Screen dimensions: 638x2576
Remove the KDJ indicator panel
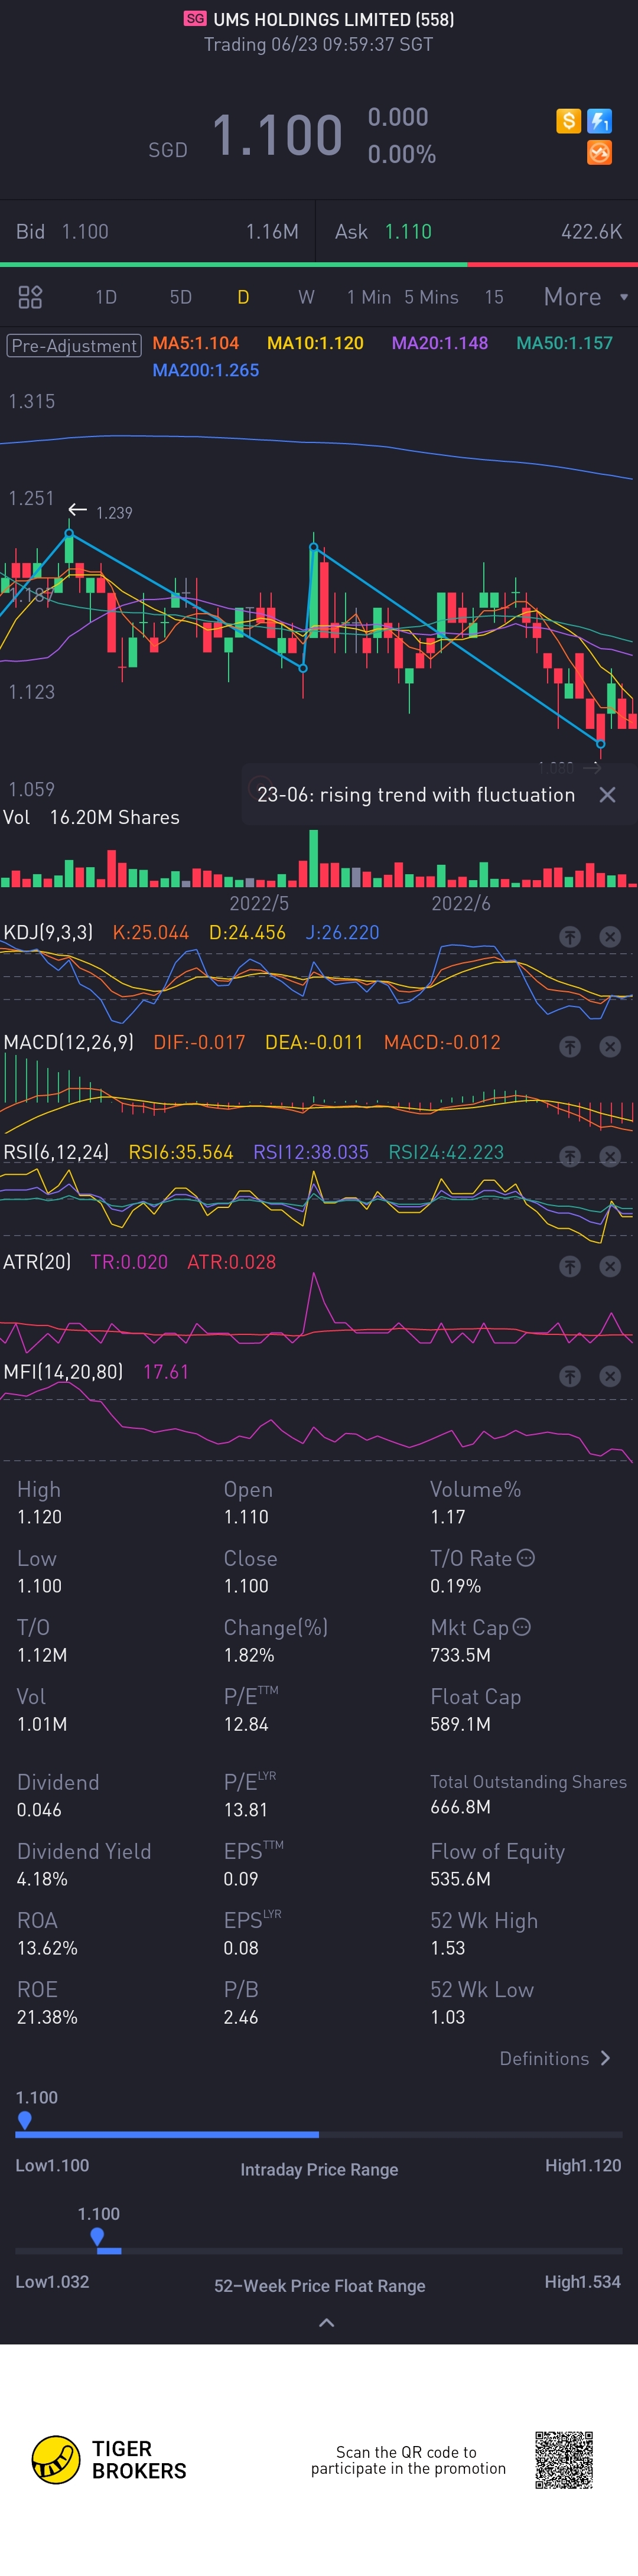pos(610,937)
